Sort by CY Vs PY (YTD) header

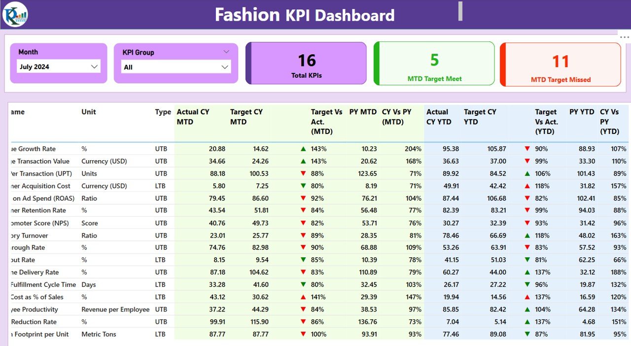(x=609, y=122)
